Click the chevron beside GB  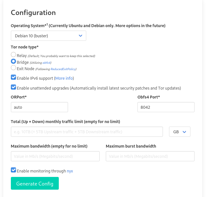pyautogui.click(x=184, y=132)
